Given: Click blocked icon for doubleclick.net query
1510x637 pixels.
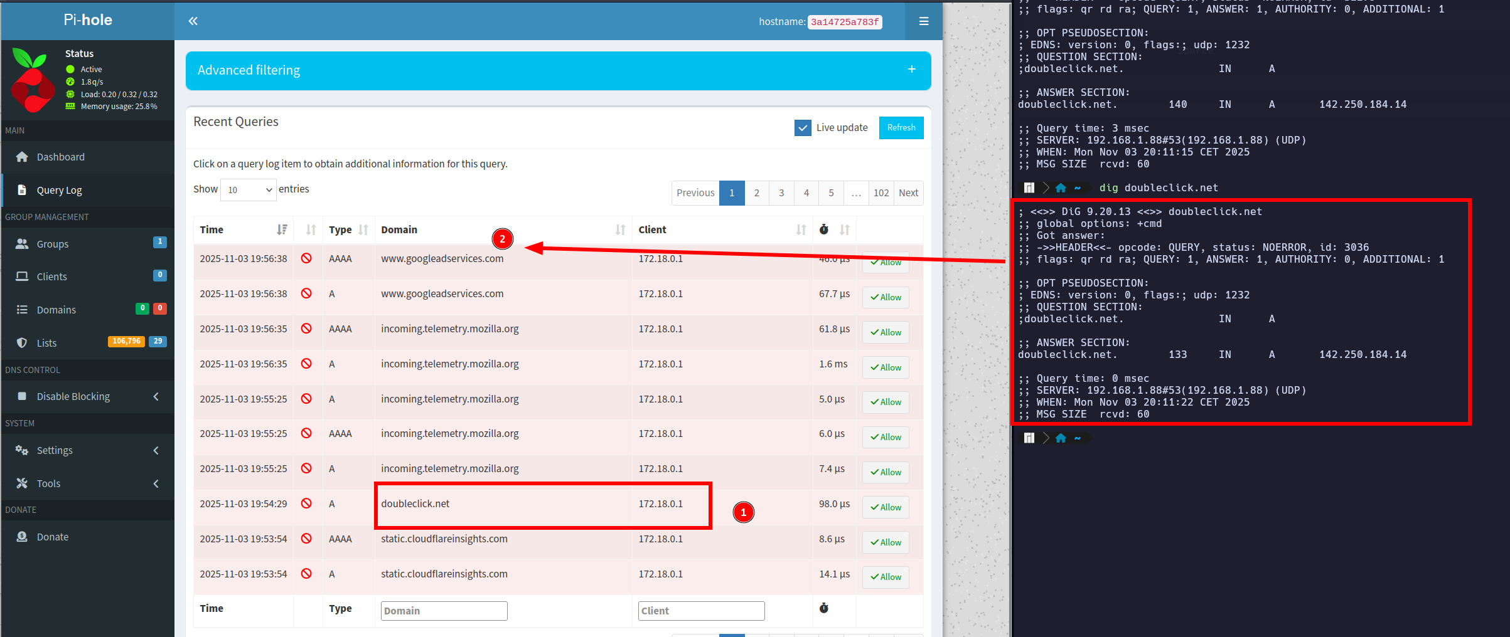Looking at the screenshot, I should pyautogui.click(x=306, y=503).
